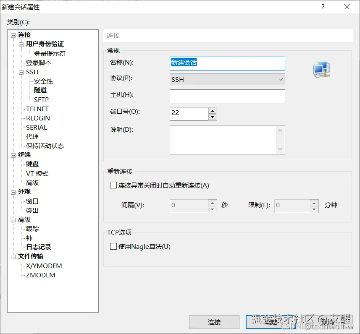Enable the 使用Nagle算法 option
This screenshot has width=360, height=334.
tap(113, 247)
